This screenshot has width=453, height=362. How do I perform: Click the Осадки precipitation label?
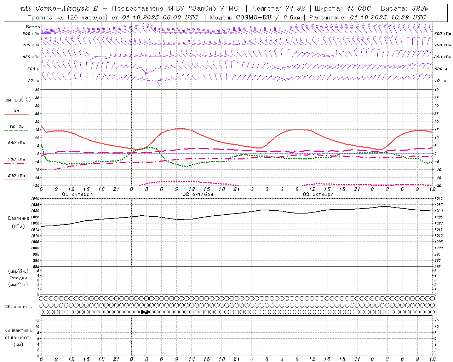[x=18, y=278]
